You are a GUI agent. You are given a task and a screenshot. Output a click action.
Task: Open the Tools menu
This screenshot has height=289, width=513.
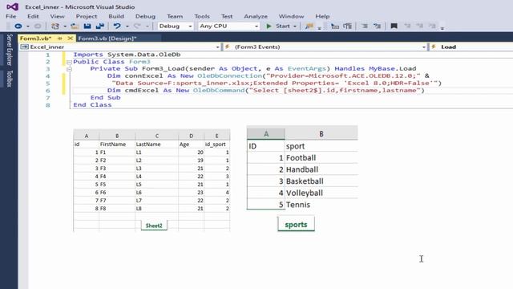[202, 16]
